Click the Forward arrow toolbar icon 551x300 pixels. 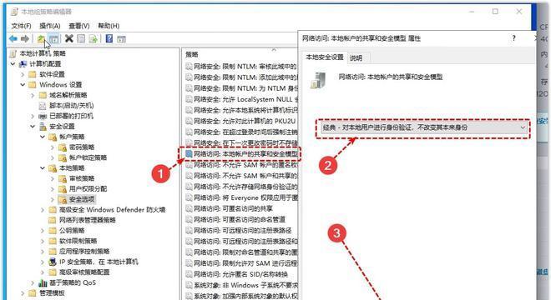[25, 38]
